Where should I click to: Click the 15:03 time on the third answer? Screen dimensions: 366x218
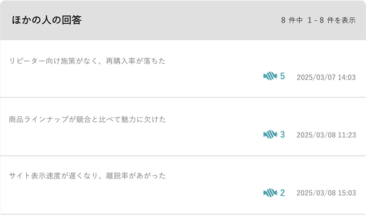[x=347, y=193]
